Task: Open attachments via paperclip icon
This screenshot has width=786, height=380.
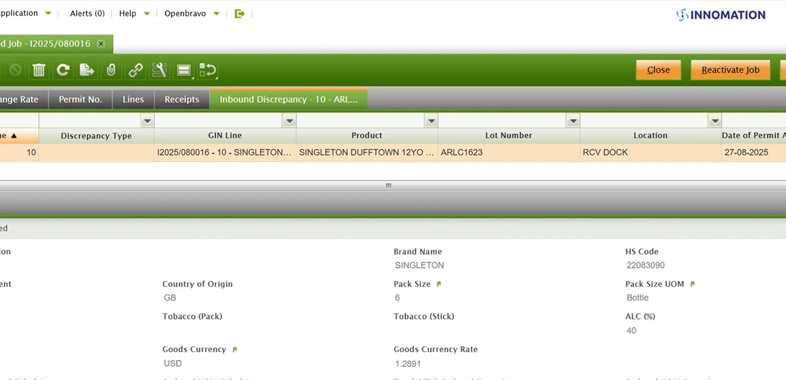Action: pyautogui.click(x=111, y=70)
